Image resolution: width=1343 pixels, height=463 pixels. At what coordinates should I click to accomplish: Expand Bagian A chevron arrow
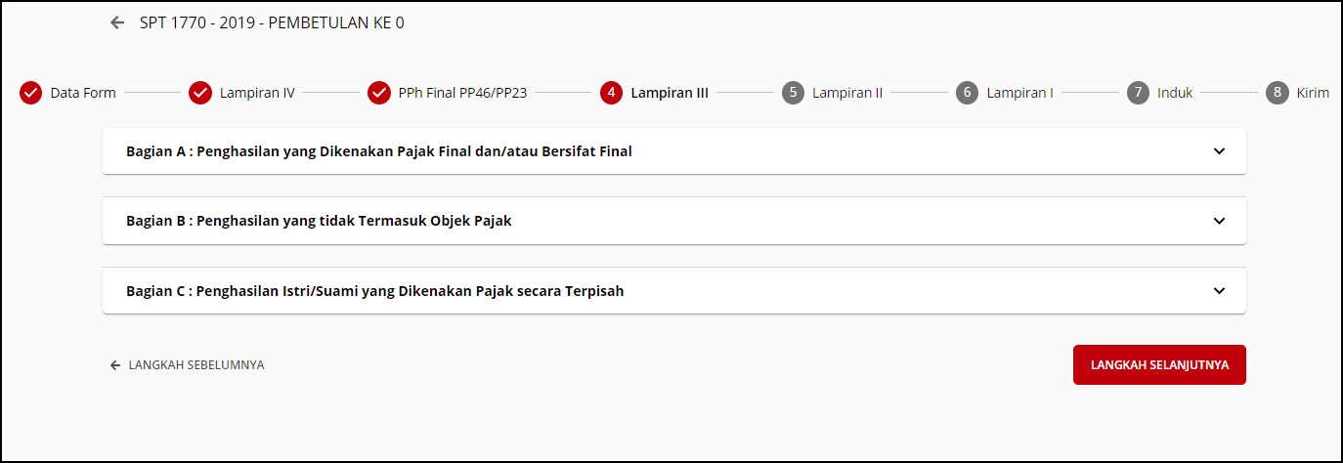(x=1219, y=151)
